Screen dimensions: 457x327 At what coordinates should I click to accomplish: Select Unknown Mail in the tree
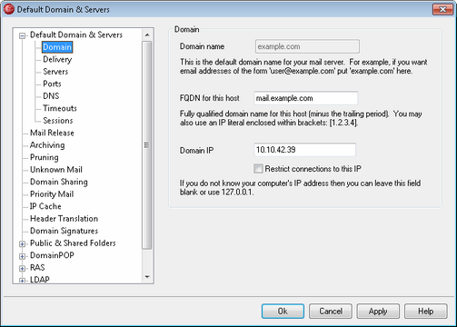click(56, 170)
